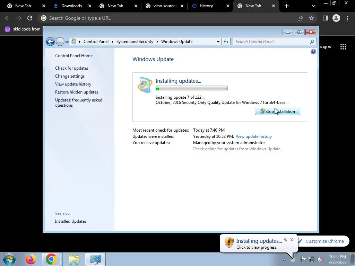The width and height of the screenshot is (355, 266).
Task: Click View update history link beside install date
Action: pyautogui.click(x=253, y=136)
